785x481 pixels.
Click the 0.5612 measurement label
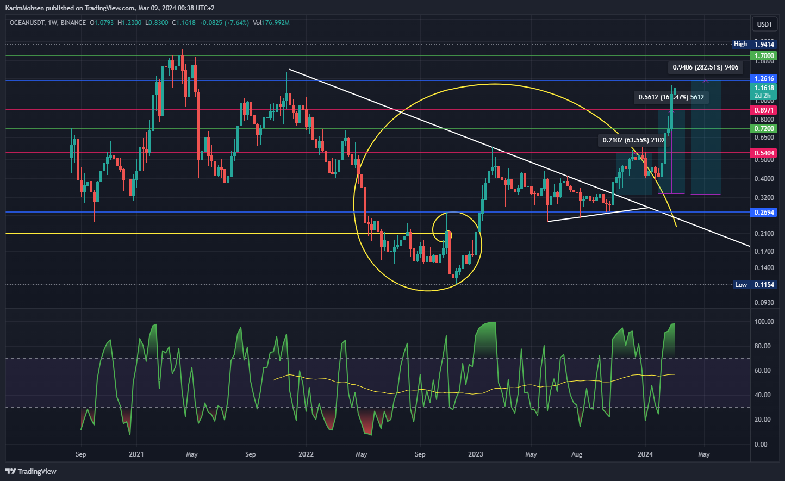[671, 97]
